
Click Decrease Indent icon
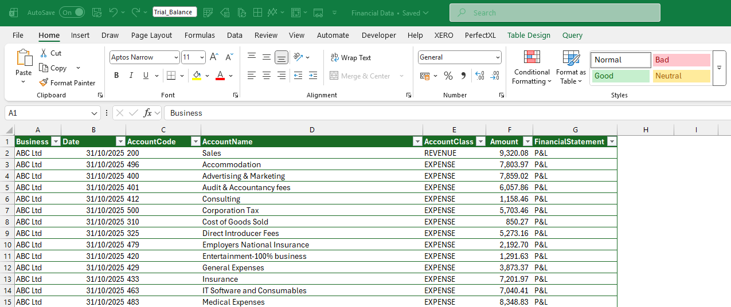(x=298, y=76)
